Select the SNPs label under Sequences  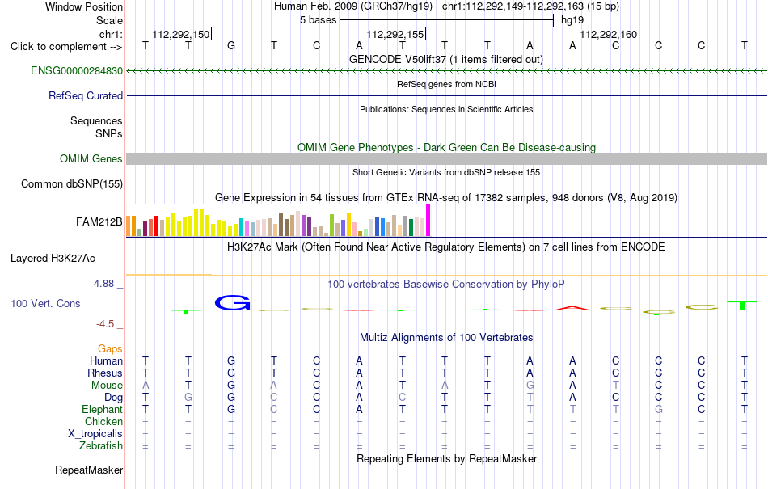click(x=109, y=133)
